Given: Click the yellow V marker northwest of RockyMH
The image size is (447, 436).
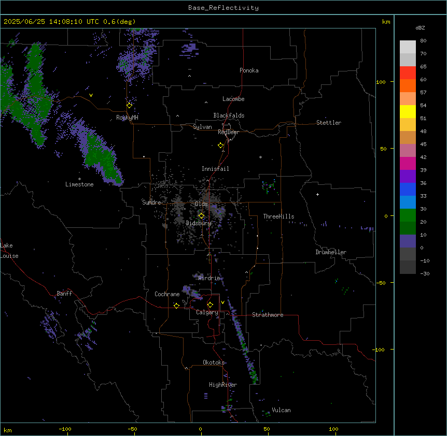Looking at the screenshot, I should [x=91, y=95].
